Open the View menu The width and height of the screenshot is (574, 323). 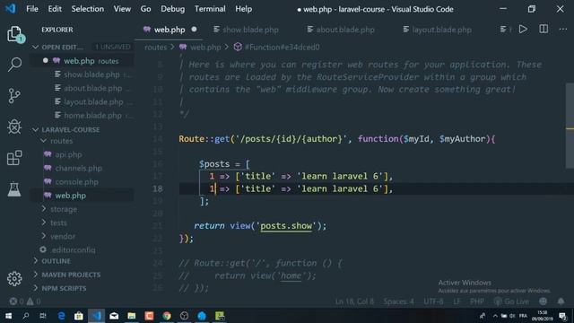(x=122, y=9)
